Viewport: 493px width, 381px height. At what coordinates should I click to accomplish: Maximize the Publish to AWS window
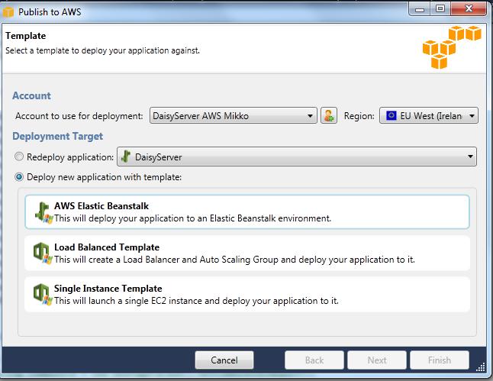point(440,8)
